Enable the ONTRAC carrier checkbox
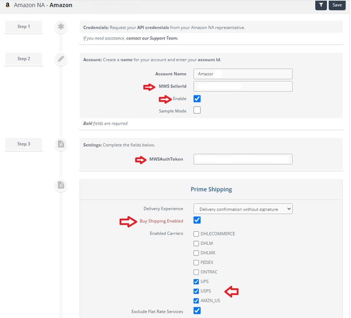This screenshot has height=318, width=351. [196, 272]
